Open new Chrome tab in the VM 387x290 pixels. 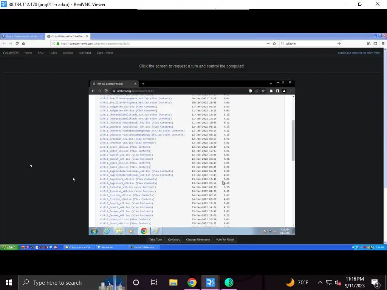[x=143, y=84]
